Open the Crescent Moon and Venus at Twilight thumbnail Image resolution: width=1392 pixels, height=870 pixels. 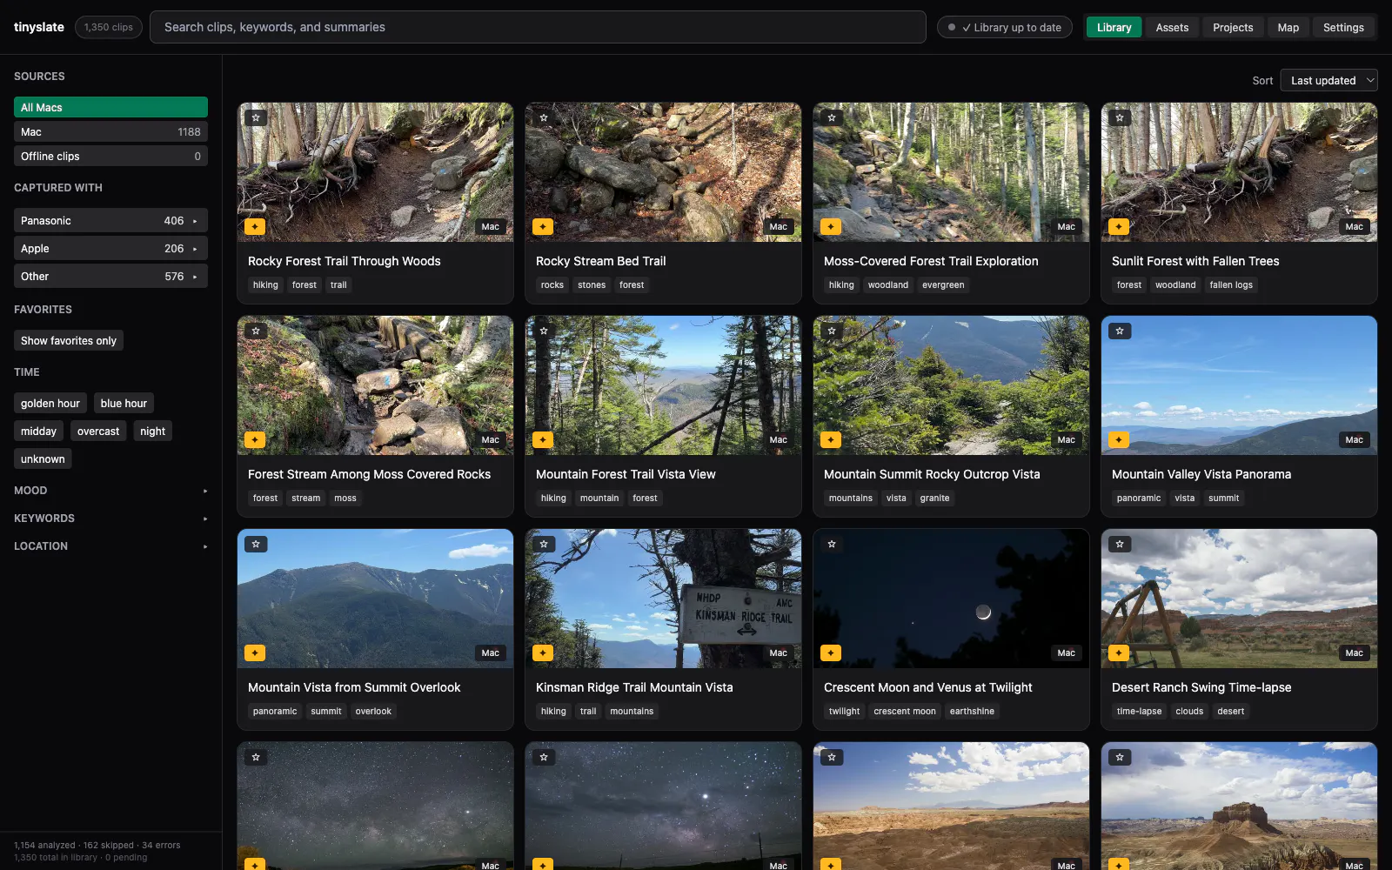pos(951,599)
